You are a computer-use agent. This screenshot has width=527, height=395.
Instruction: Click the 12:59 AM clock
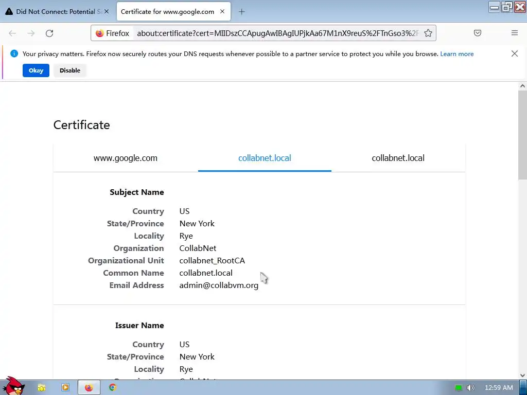498,388
